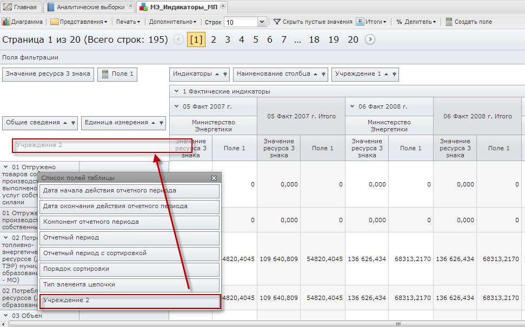This screenshot has width=525, height=327.
Task: Select field Дата начала действия отчетного периода
Action: (130, 191)
